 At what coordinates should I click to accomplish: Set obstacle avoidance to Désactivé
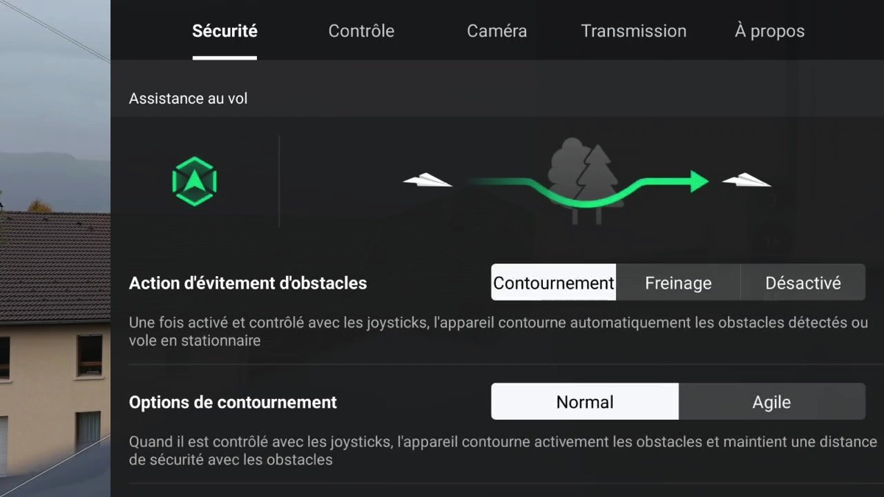tap(803, 283)
